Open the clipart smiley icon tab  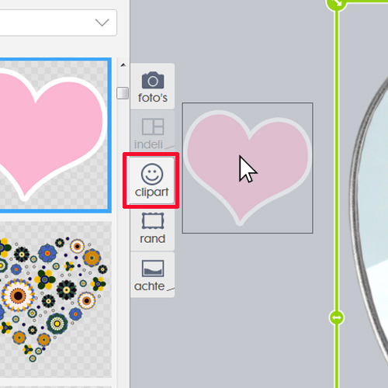[x=152, y=174]
